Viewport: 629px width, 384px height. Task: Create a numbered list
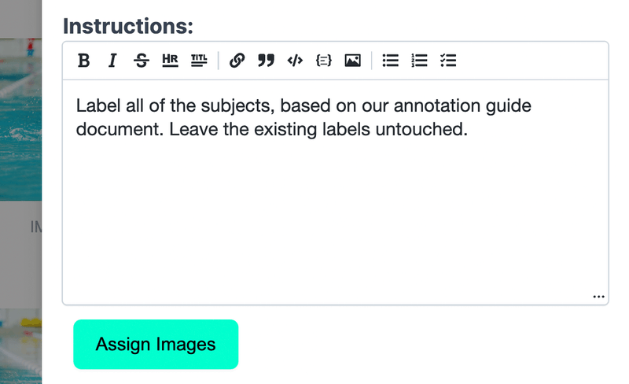(x=419, y=61)
